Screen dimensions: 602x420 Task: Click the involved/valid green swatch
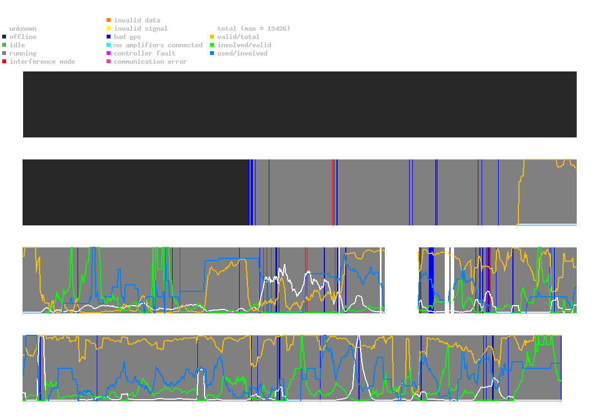(x=212, y=45)
